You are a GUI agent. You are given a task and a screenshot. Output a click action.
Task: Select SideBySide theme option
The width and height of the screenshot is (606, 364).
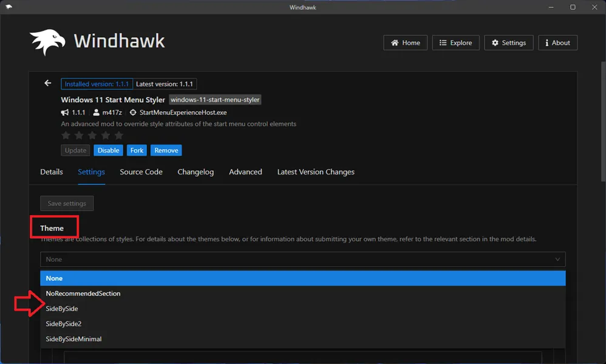click(x=62, y=309)
